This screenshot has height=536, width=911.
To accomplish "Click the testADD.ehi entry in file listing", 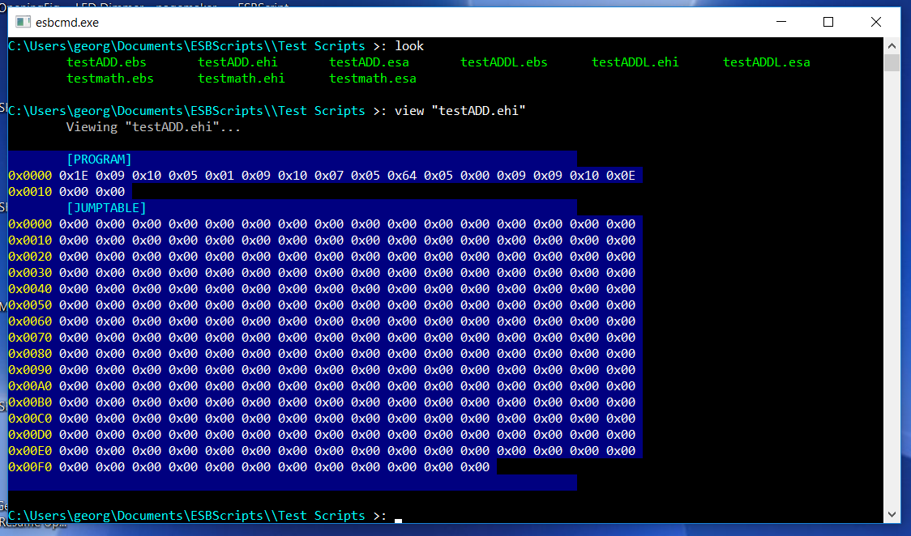I will click(237, 62).
